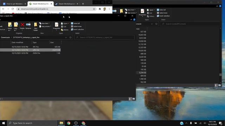Click Invert selection in CookedPCConsole window
The width and height of the screenshot is (225, 126).
163,16
